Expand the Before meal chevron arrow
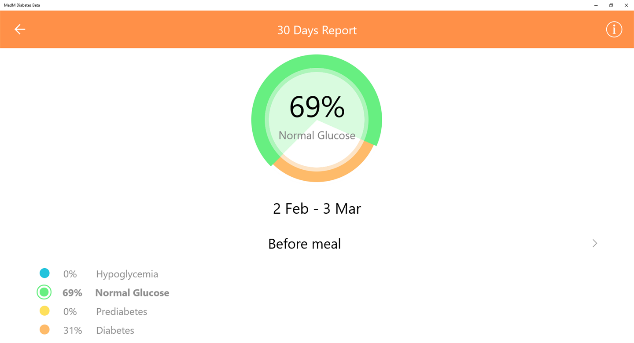 coord(594,243)
